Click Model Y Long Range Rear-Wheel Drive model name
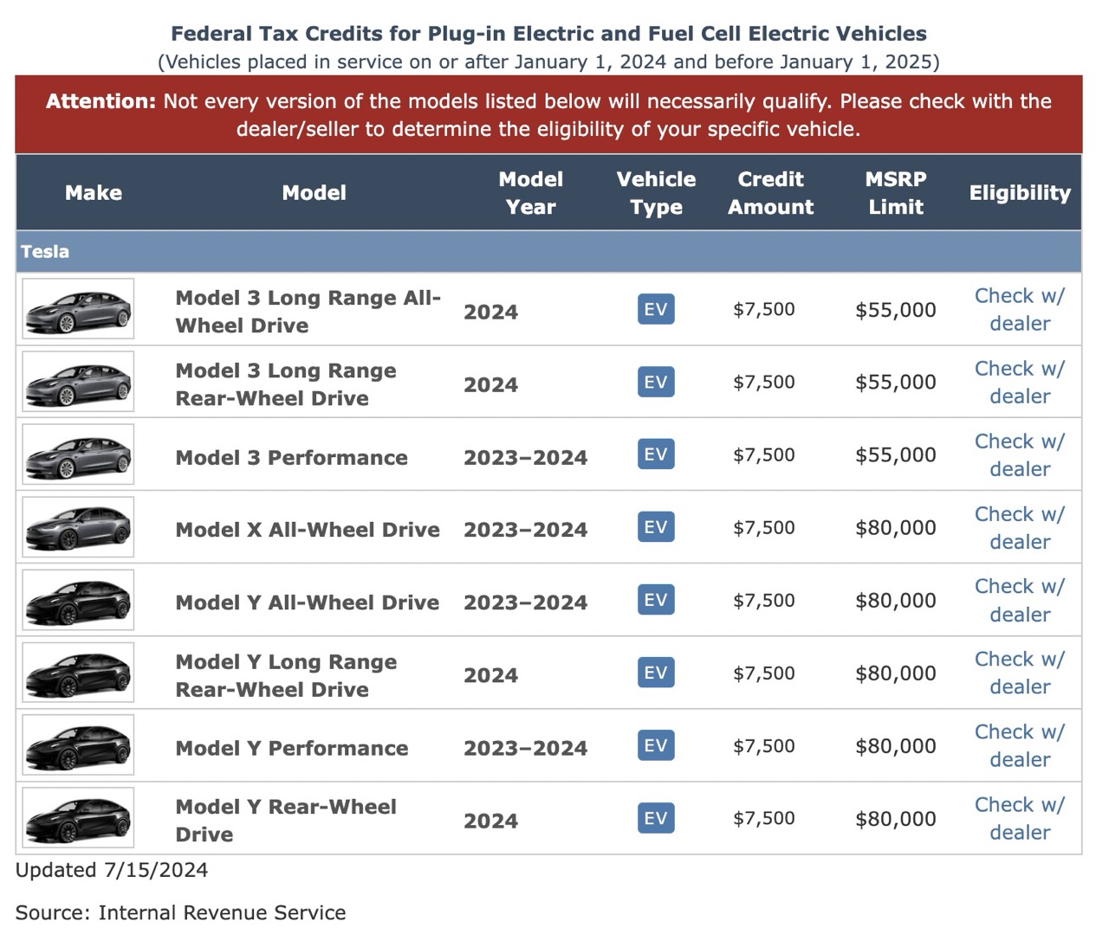The height and width of the screenshot is (934, 1109). point(286,675)
